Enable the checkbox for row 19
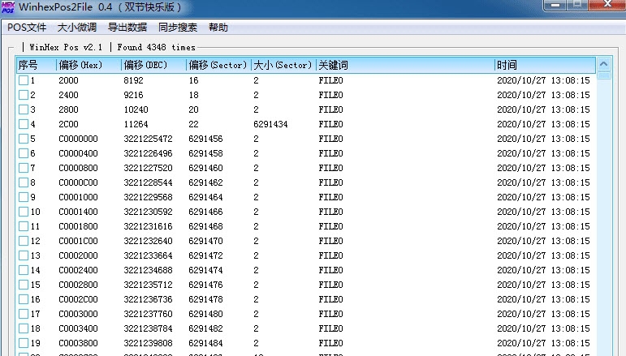The height and width of the screenshot is (356, 626). click(24, 343)
